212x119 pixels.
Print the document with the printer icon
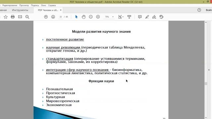click(13, 17)
